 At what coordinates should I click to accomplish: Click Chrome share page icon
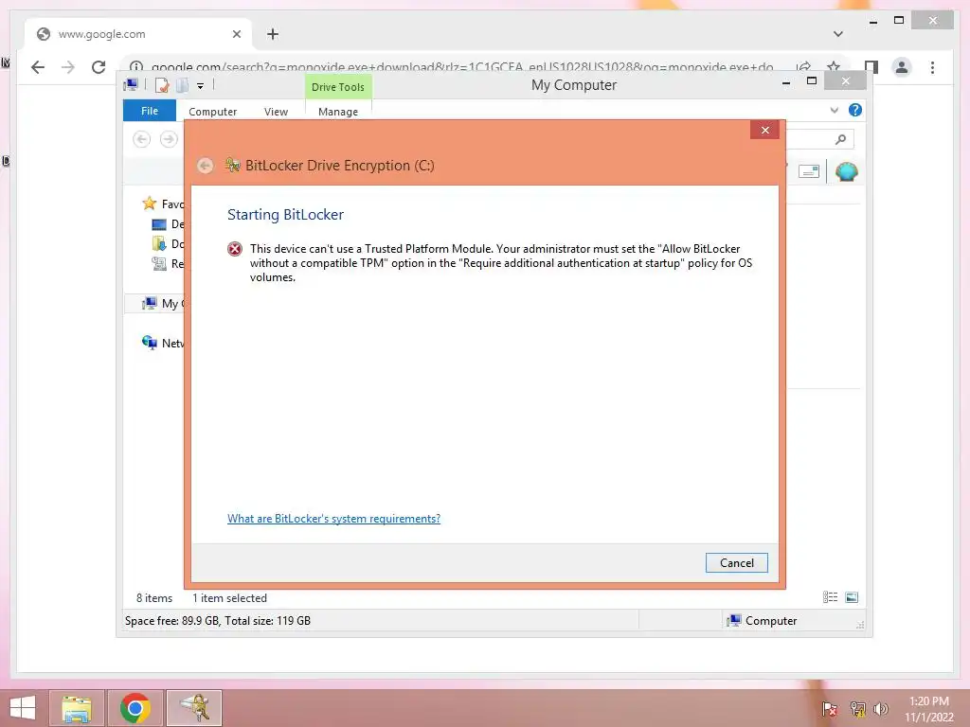(x=803, y=67)
